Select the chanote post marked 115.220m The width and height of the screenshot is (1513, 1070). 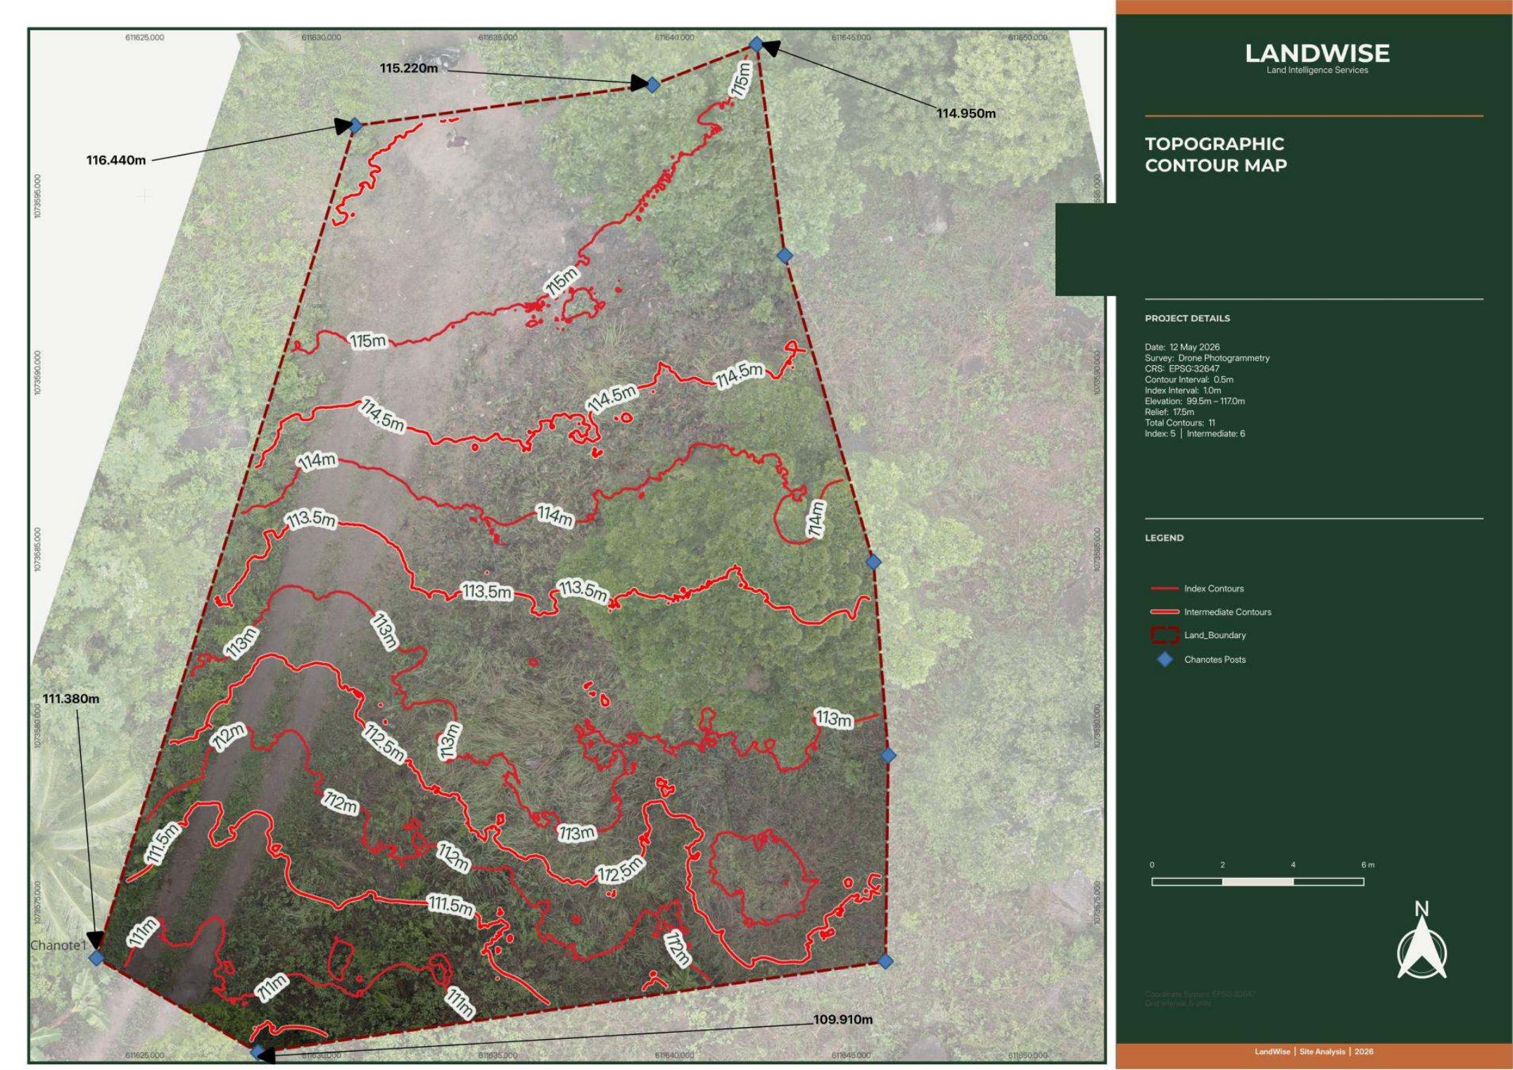tap(652, 85)
